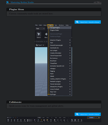Image resolution: width=108 pixels, height=125 pixels.
Task: Click the Script icon in the bottom toolbar
Action: pos(47,120)
